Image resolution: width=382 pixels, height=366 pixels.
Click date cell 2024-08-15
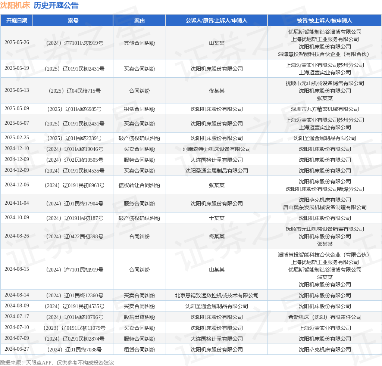[16, 269]
